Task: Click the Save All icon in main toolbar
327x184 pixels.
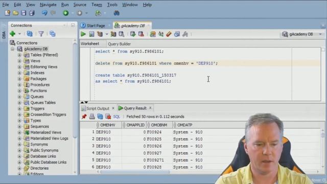Action: tap(32, 13)
